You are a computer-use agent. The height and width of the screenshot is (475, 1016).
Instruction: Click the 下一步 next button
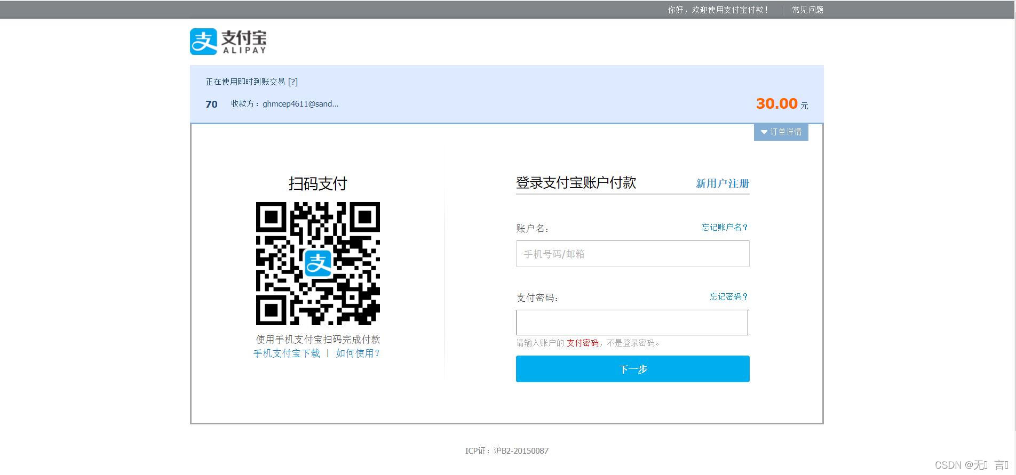(632, 369)
